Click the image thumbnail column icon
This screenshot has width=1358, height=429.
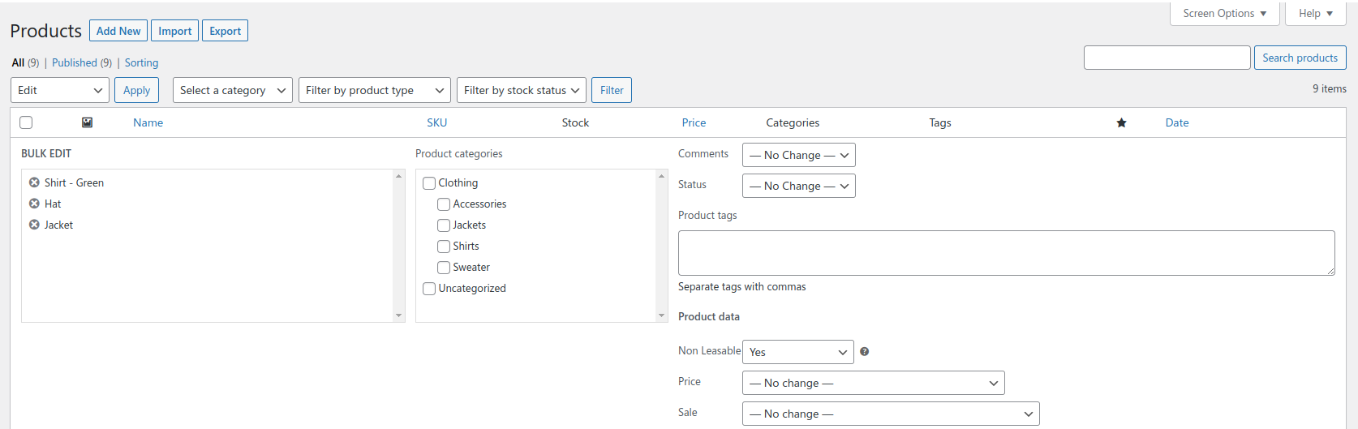tap(87, 122)
